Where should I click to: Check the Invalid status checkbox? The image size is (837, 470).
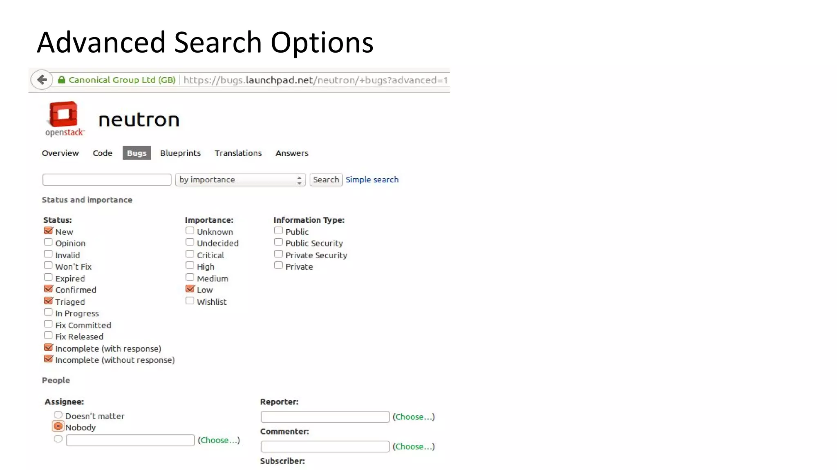point(48,254)
